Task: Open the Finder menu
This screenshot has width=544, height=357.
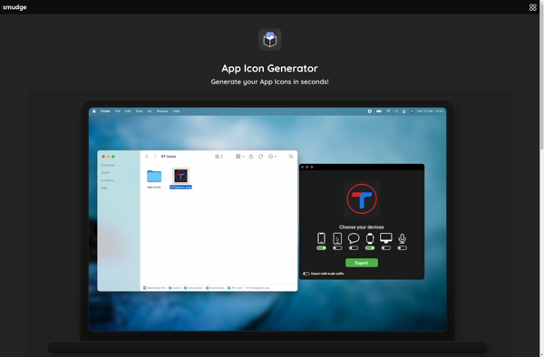Action: tap(105, 111)
